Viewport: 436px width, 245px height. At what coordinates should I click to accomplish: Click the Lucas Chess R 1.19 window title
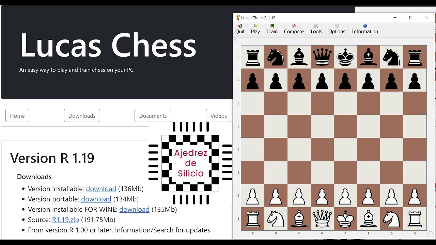tap(258, 18)
